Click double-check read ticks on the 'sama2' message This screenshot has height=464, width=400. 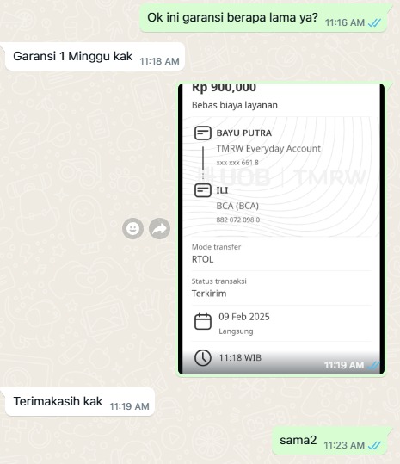pos(374,445)
